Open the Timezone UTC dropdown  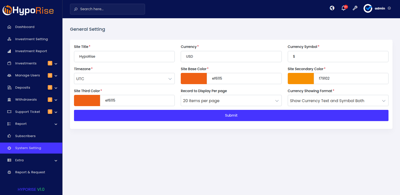point(124,79)
